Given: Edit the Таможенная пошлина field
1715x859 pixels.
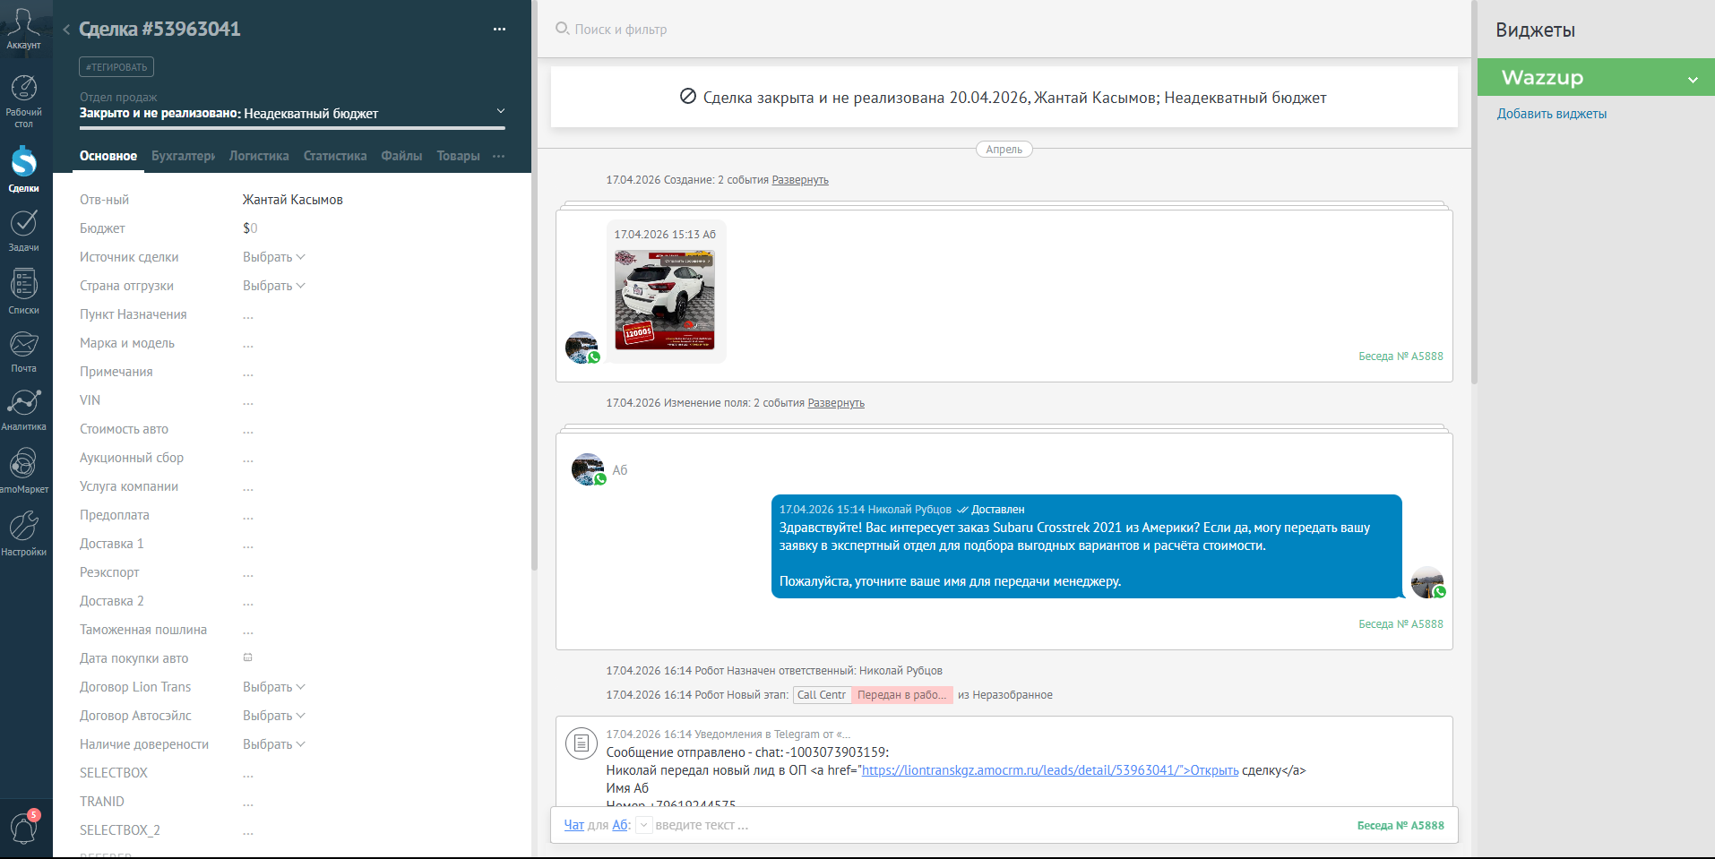Looking at the screenshot, I should (x=248, y=630).
